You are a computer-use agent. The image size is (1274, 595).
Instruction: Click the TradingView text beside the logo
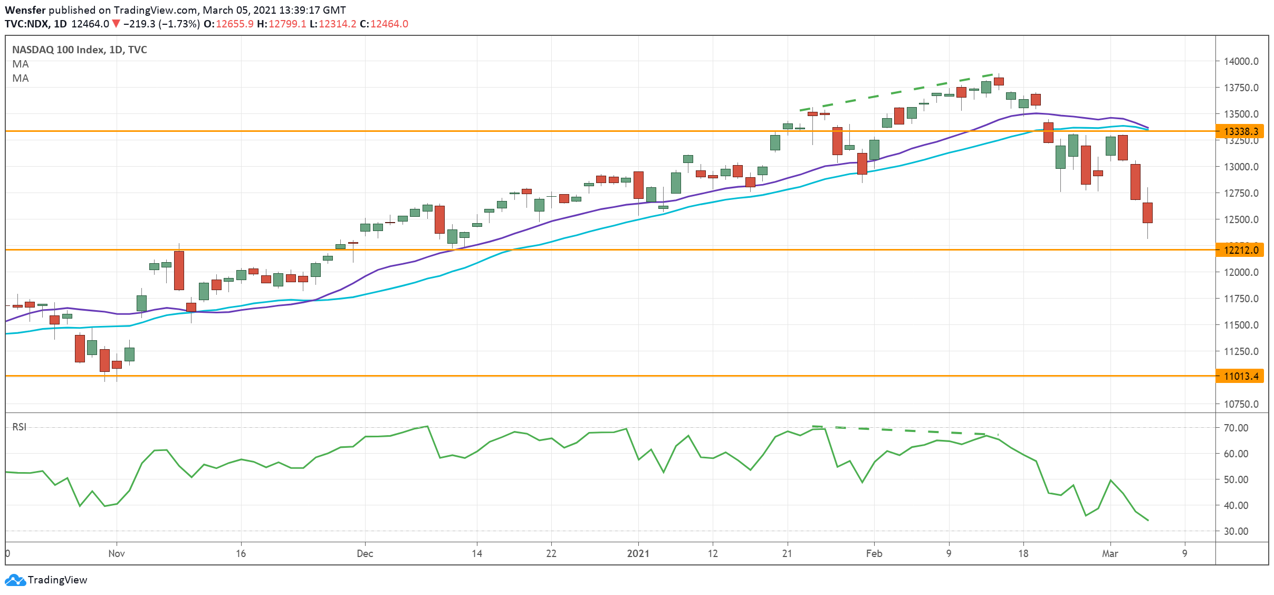pos(57,580)
